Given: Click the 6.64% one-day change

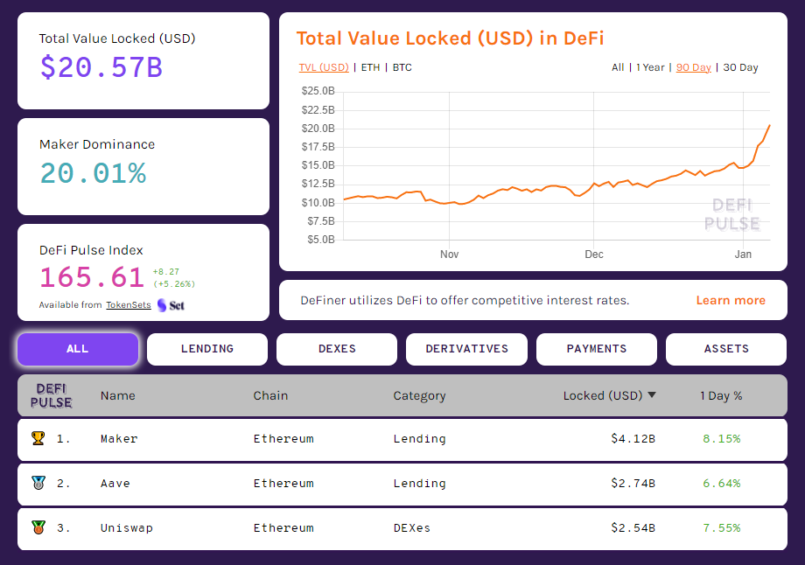Looking at the screenshot, I should click(x=721, y=484).
